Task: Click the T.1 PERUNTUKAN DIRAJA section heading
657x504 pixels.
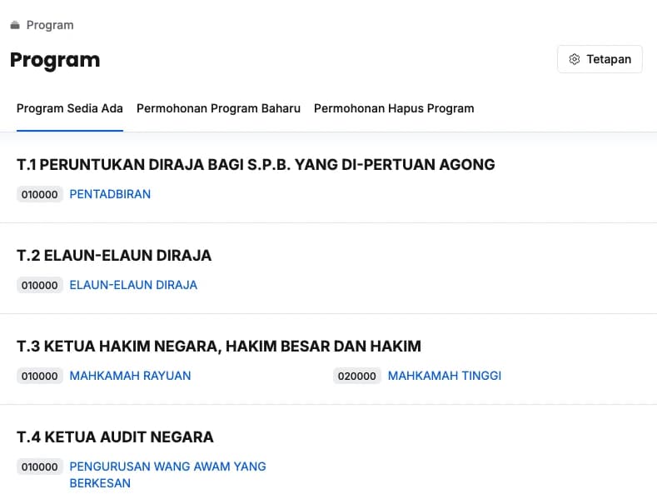Action: tap(256, 165)
